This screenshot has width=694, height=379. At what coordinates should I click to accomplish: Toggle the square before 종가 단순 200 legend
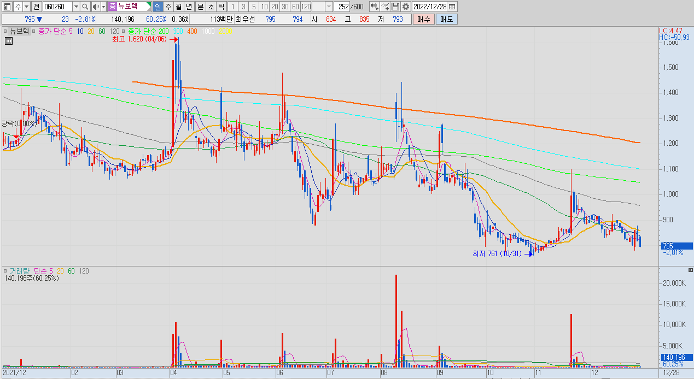click(x=124, y=32)
